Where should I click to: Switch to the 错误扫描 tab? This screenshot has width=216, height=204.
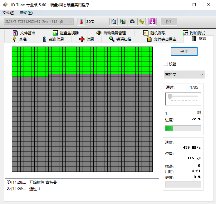[120, 39]
